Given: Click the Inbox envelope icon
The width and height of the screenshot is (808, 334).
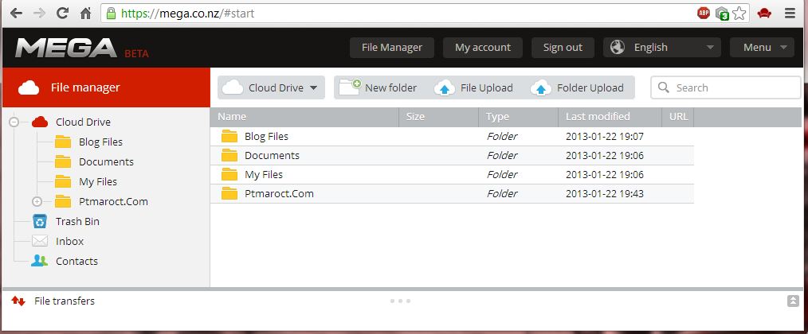Looking at the screenshot, I should (x=40, y=241).
